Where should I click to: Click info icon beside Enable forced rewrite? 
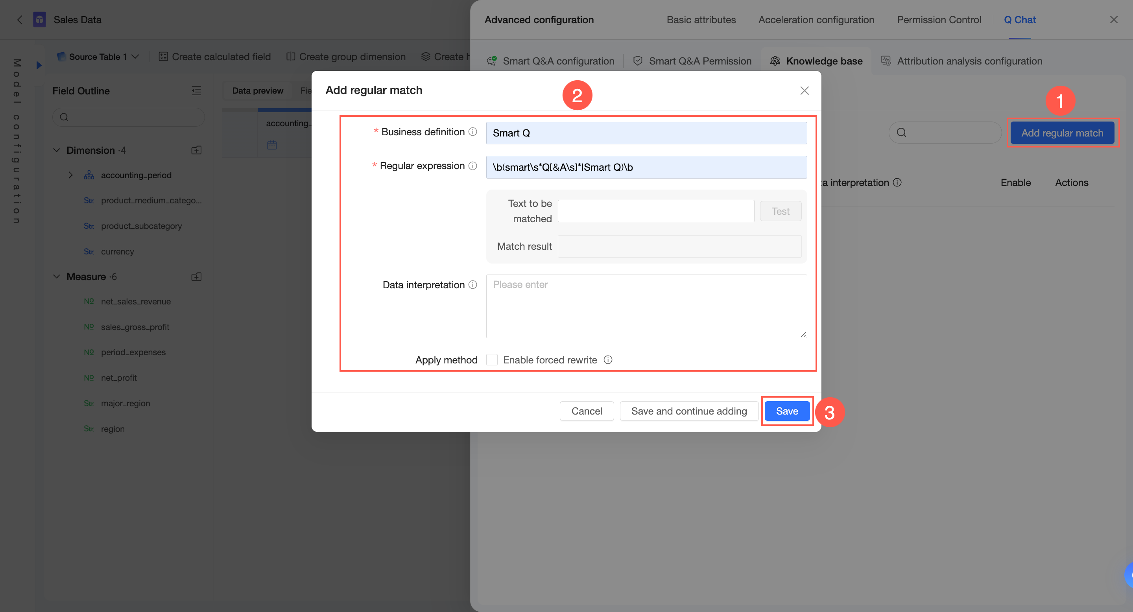click(608, 360)
